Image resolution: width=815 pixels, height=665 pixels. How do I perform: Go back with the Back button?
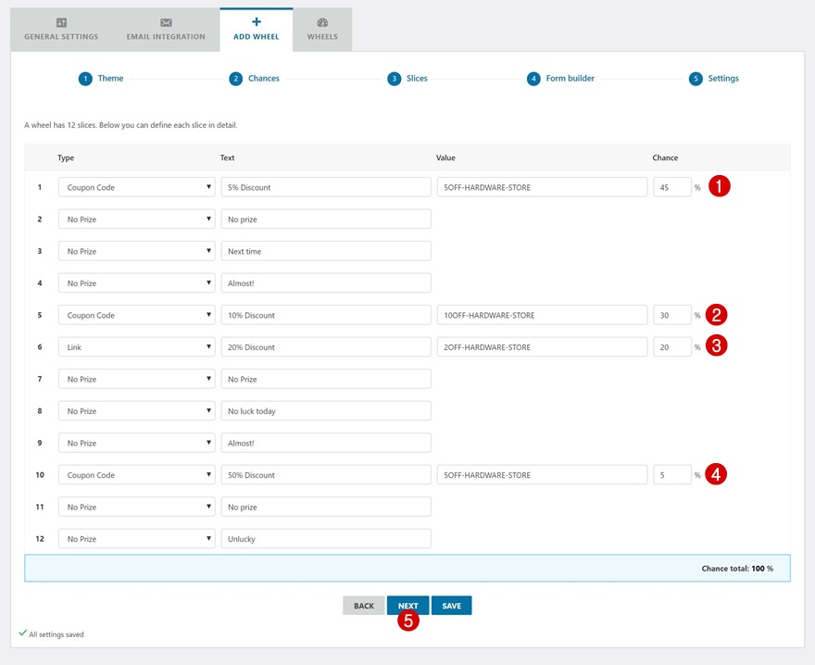(364, 606)
